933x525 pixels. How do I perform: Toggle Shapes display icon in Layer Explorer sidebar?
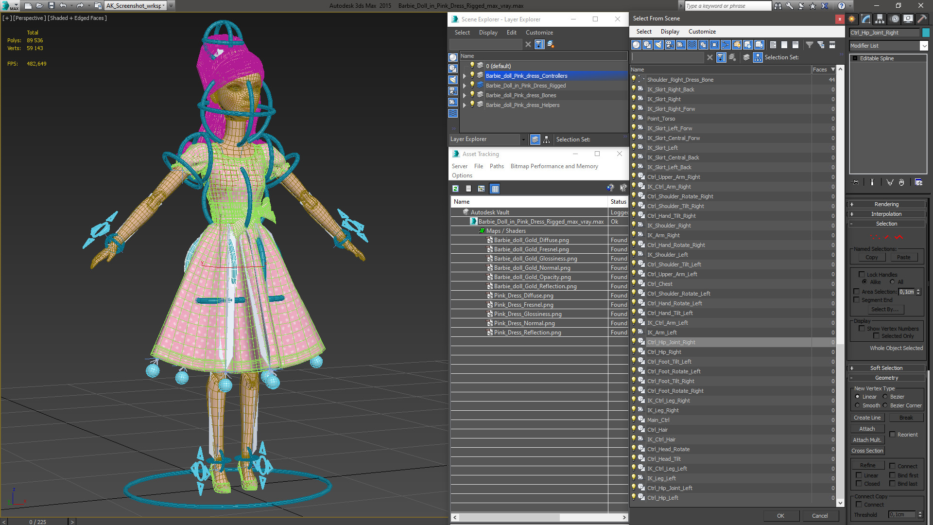click(x=453, y=69)
